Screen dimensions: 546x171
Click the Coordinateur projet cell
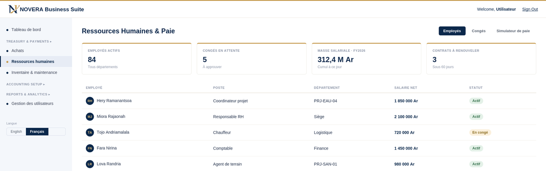click(x=230, y=101)
